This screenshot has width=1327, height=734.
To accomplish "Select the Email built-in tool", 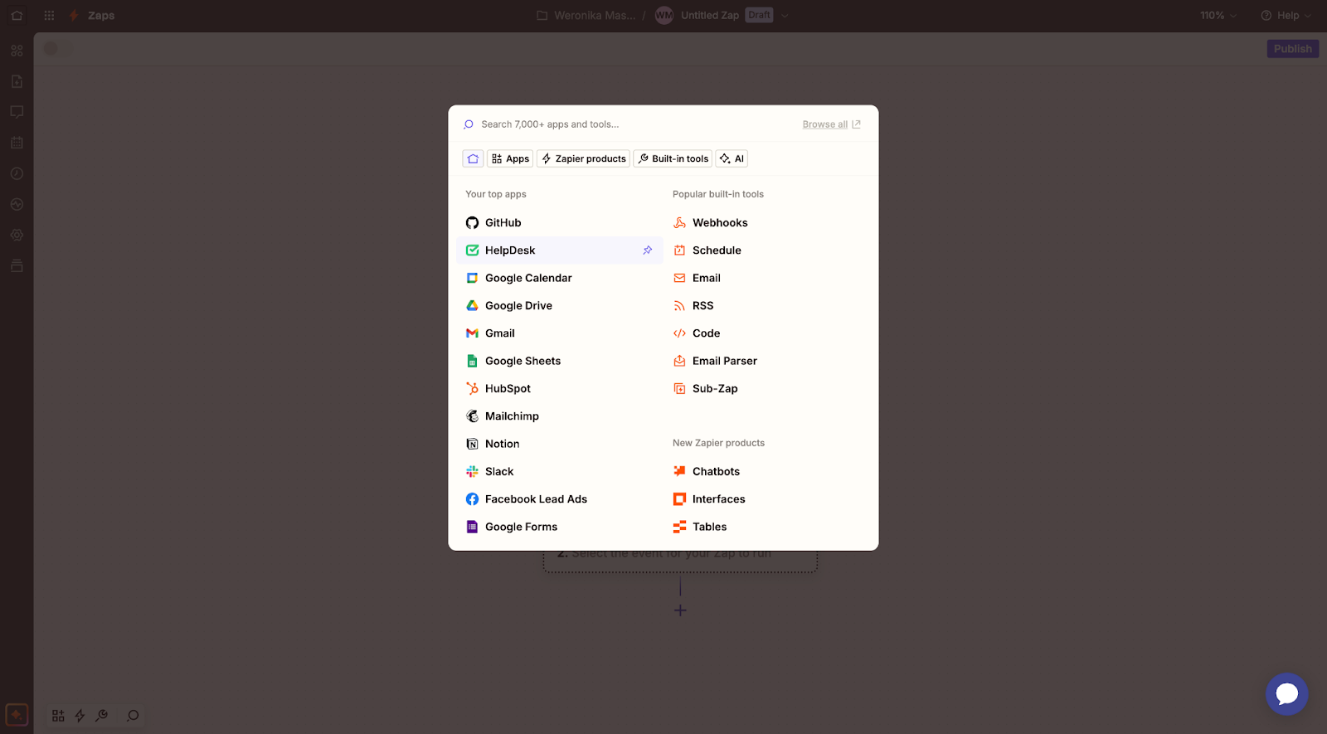I will 767,278.
